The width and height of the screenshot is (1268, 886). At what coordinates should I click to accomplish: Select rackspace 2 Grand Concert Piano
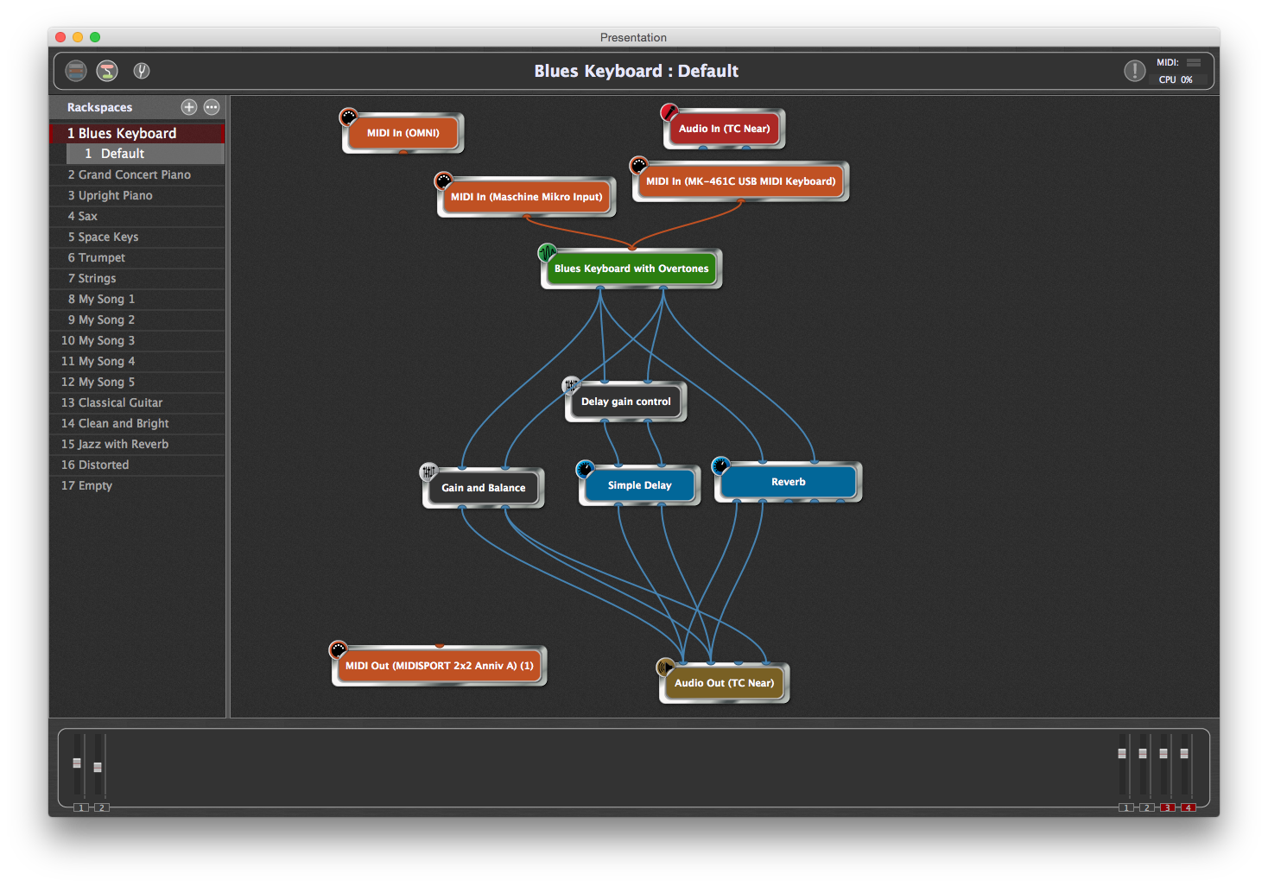[x=137, y=174]
